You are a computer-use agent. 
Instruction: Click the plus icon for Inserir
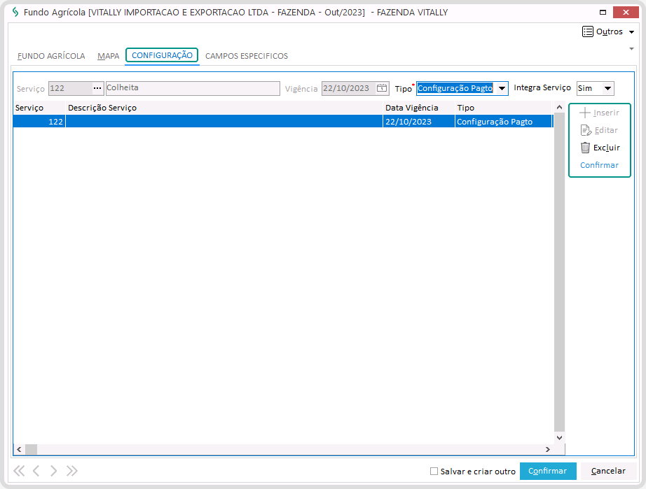point(584,113)
